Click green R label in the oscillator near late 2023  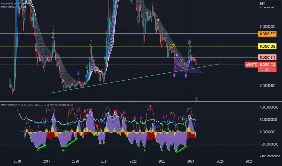click(x=182, y=119)
